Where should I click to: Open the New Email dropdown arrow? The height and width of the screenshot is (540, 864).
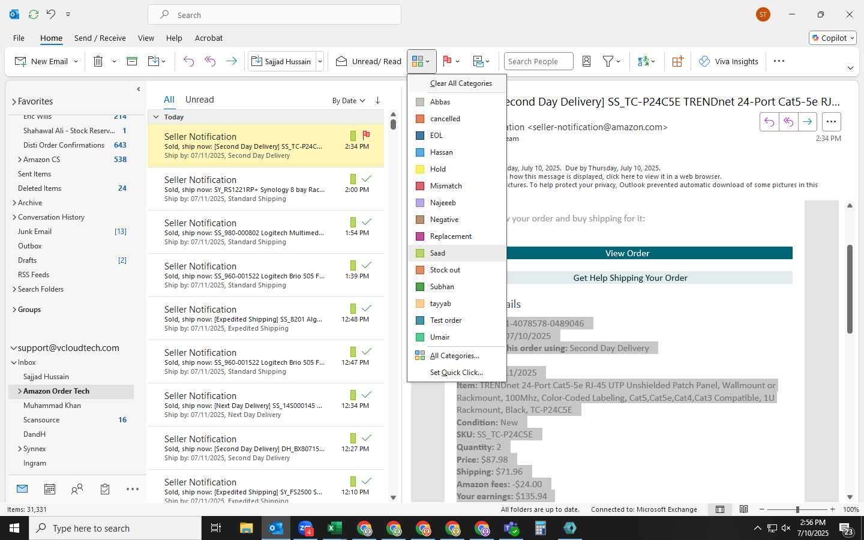point(76,61)
